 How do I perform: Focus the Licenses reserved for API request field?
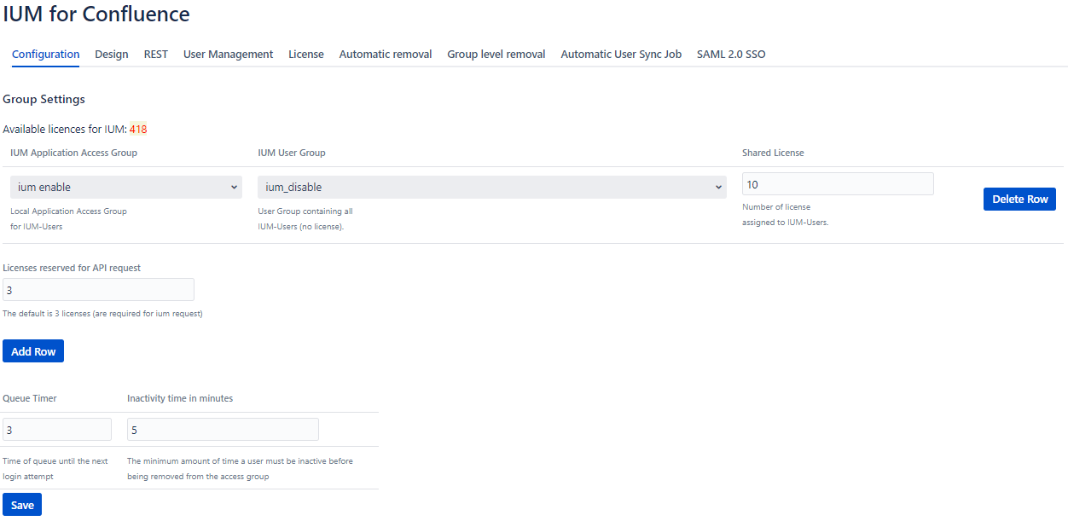point(98,290)
